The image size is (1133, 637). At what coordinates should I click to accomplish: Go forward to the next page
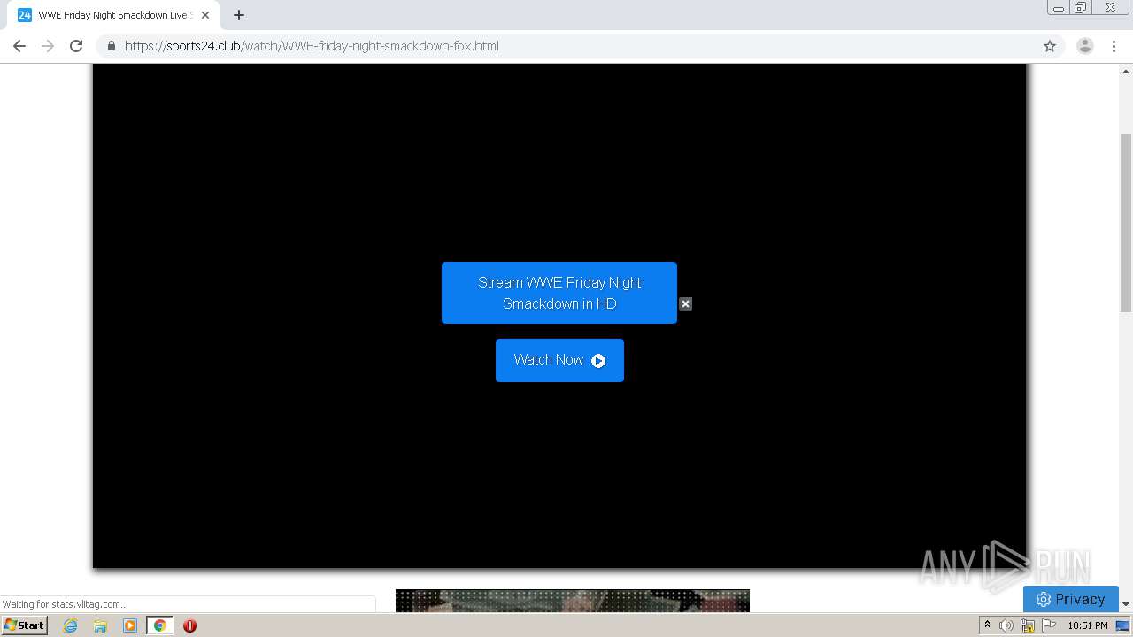[x=48, y=46]
